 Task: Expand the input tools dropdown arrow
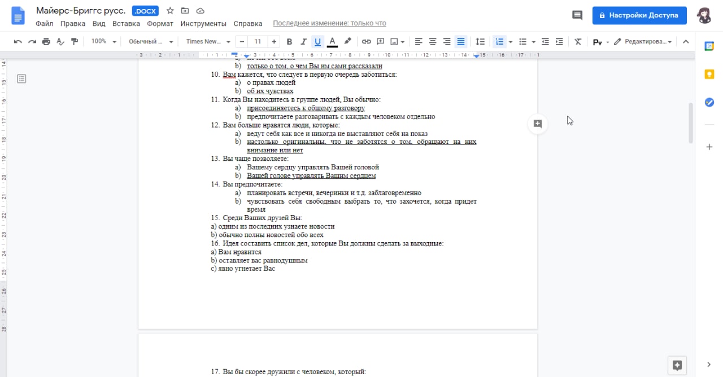608,42
